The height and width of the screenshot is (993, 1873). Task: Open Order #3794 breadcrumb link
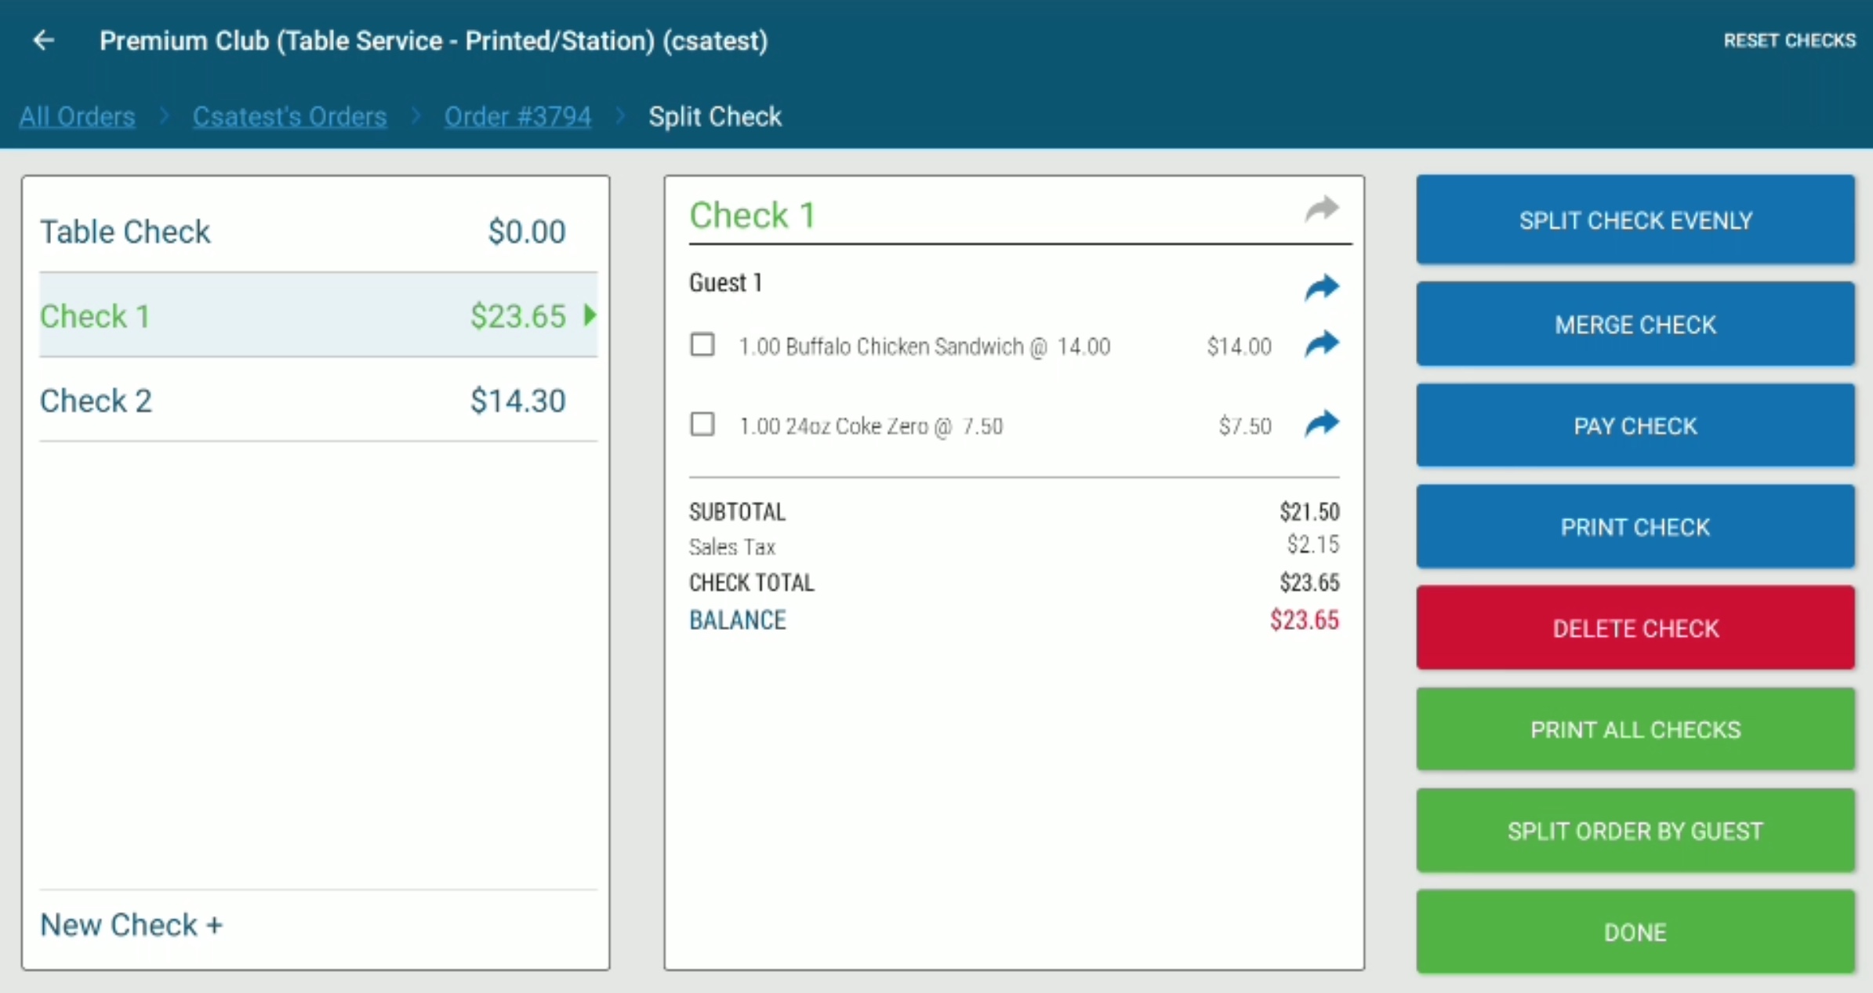coord(517,117)
